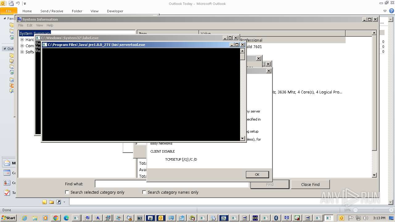This screenshot has height=222, width=395.
Task: Open network tray icon
Action: pyautogui.click(x=358, y=218)
